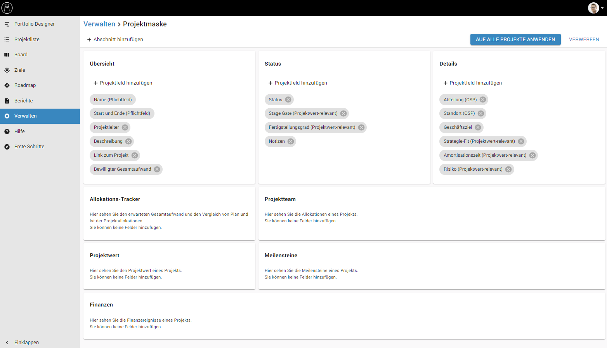Add project field in Status section

point(298,83)
